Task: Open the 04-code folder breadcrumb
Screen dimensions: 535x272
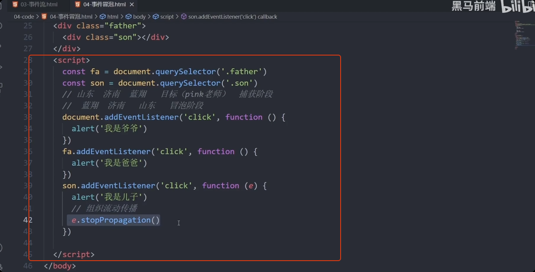Action: [24, 17]
